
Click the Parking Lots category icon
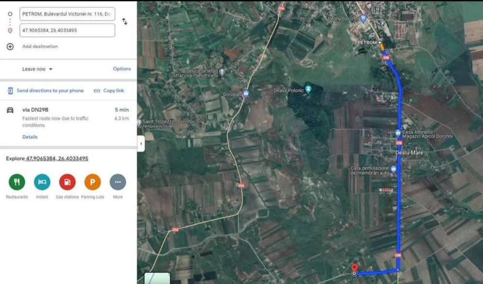click(92, 182)
